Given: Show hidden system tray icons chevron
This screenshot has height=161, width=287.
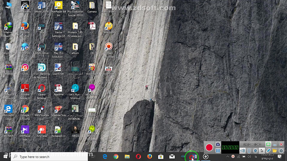Looking at the screenshot, I should point(227,157).
